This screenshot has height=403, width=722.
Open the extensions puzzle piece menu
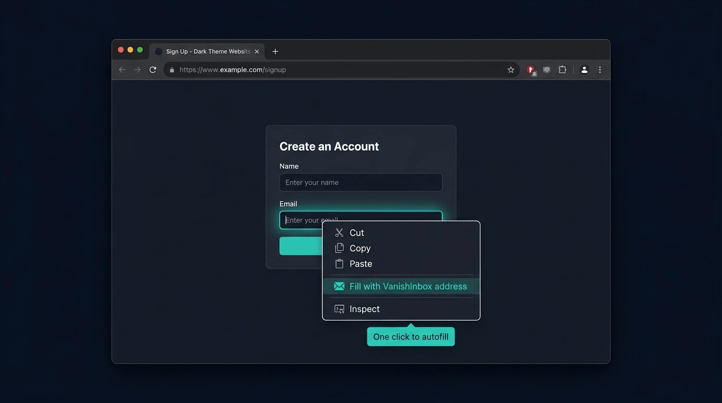click(x=562, y=70)
